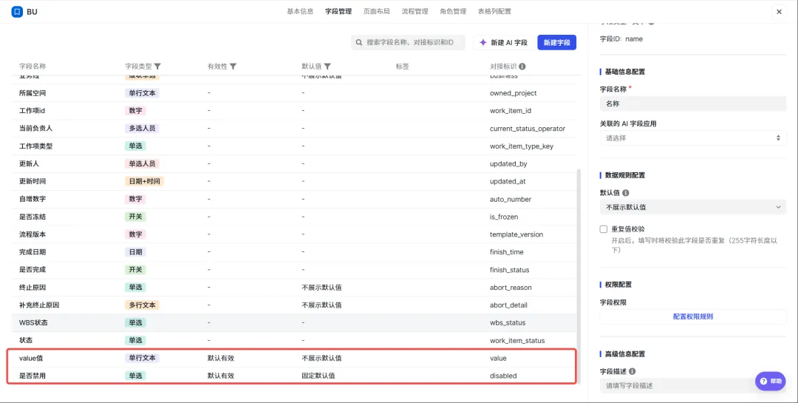Switch to the 基本信息 tab
Image resolution: width=798 pixels, height=403 pixels.
[300, 11]
